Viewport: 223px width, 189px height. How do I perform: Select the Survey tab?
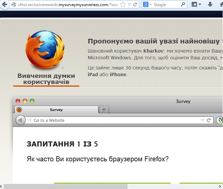coord(56,110)
